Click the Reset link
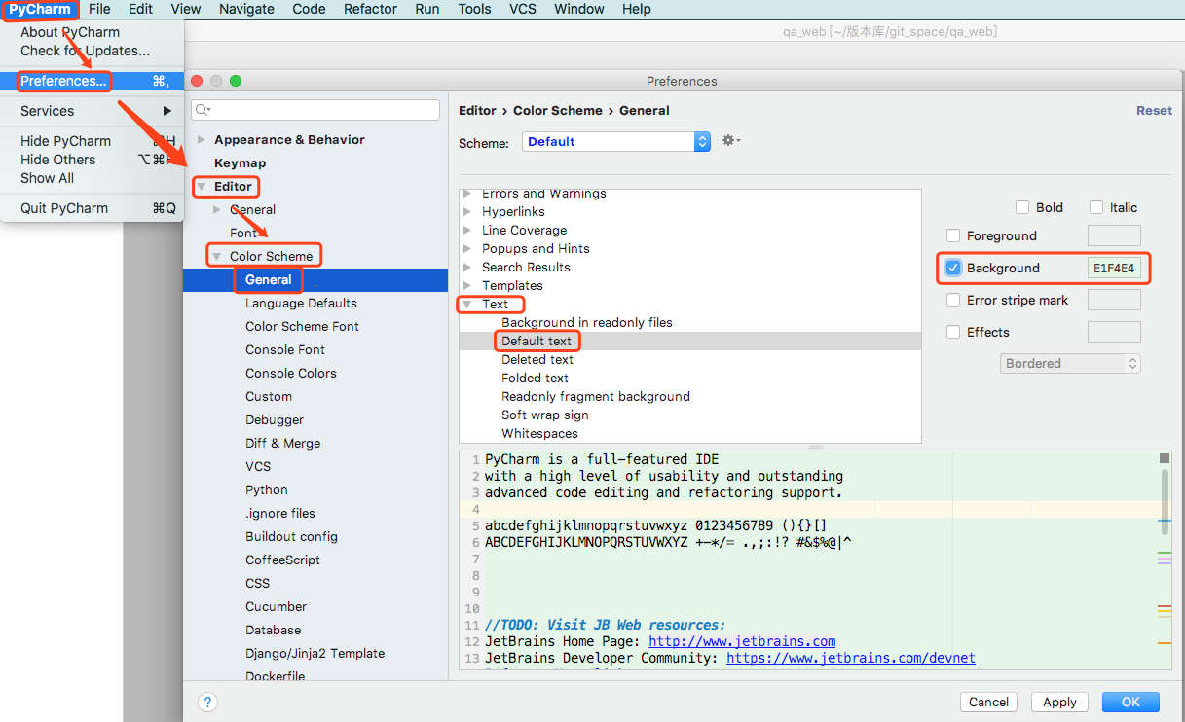This screenshot has width=1185, height=722. tap(1154, 110)
